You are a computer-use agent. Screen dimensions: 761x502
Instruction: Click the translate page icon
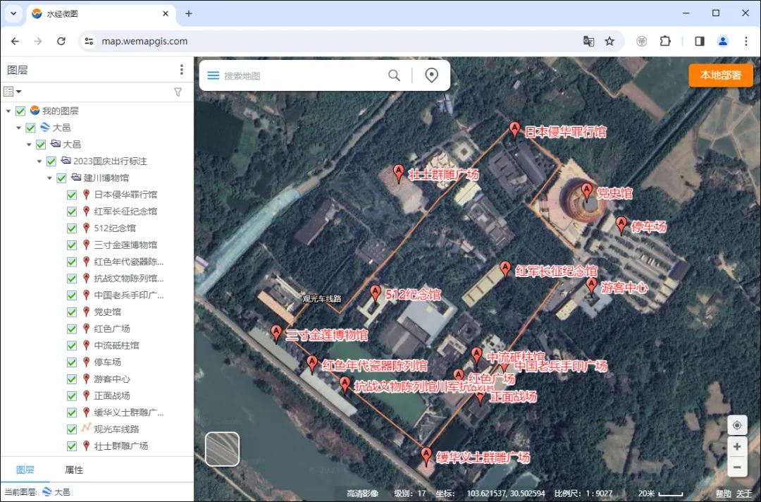coord(588,42)
